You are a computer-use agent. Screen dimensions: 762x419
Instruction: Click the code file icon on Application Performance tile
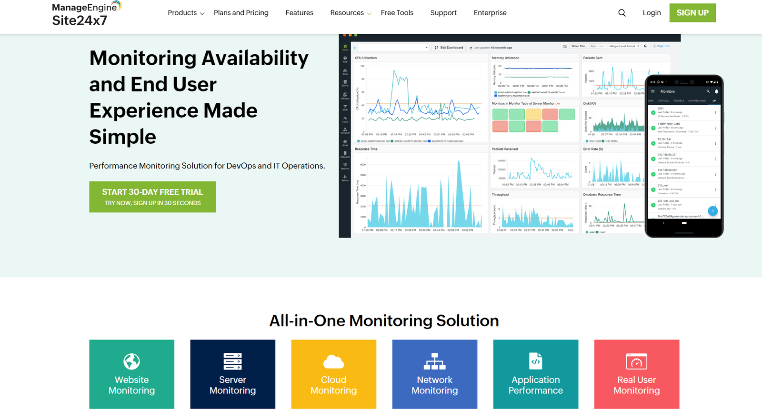[535, 361]
